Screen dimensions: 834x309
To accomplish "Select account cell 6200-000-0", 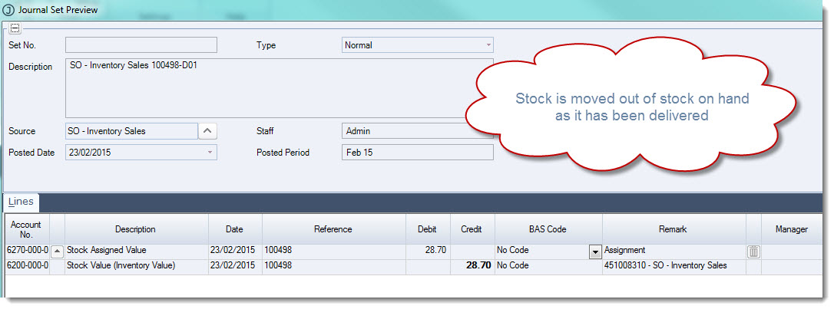I will tap(27, 265).
